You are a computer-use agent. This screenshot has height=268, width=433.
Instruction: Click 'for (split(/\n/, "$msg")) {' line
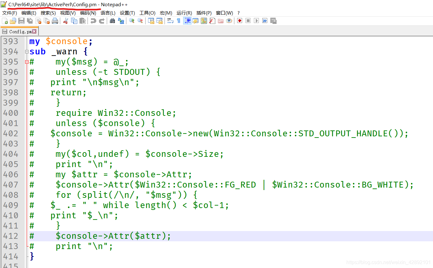pyautogui.click(x=126, y=195)
